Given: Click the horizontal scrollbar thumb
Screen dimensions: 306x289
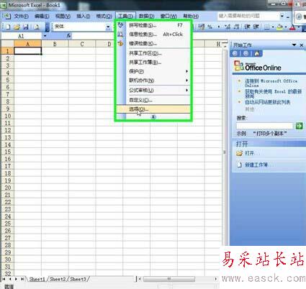Looking at the screenshot, I should coord(169,279).
